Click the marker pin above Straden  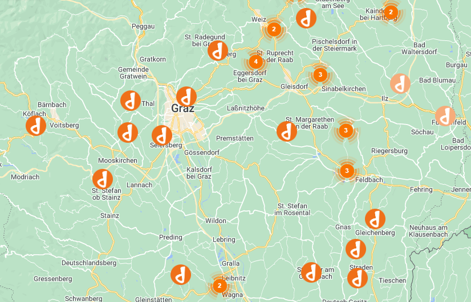pos(356,249)
